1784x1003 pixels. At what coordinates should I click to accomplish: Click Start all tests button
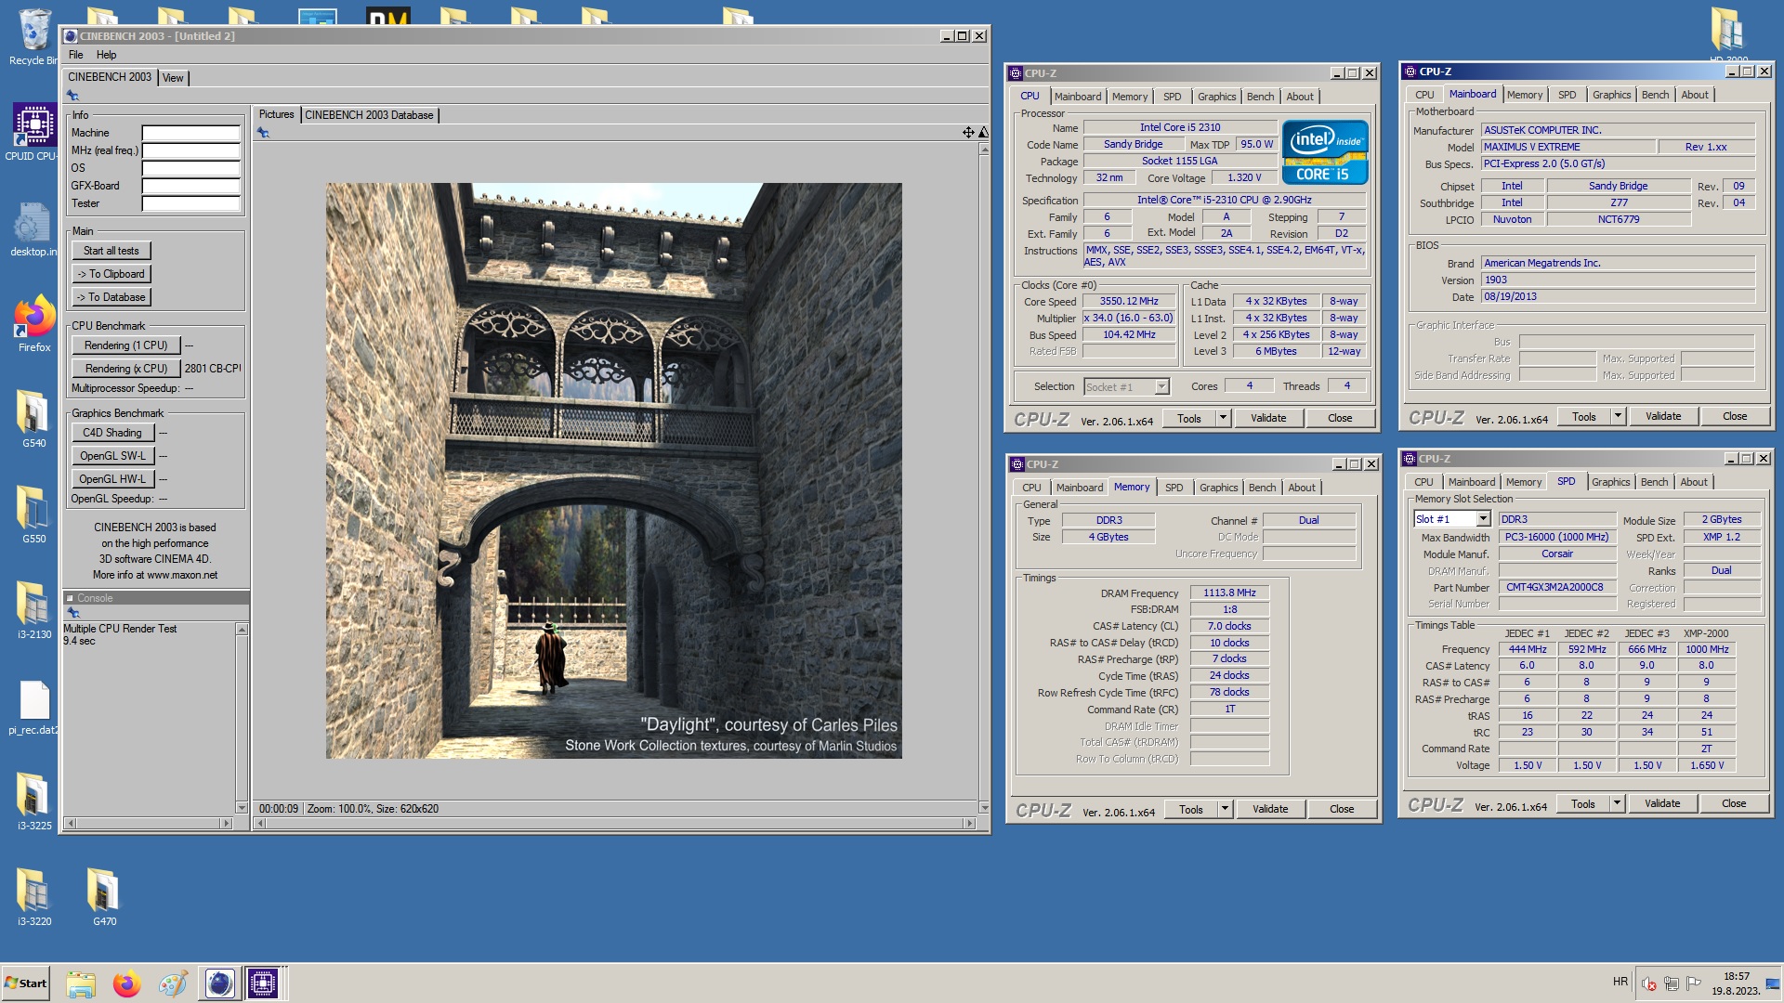[111, 251]
